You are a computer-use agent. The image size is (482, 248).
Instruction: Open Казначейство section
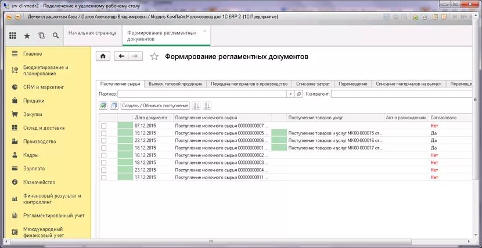click(x=39, y=182)
